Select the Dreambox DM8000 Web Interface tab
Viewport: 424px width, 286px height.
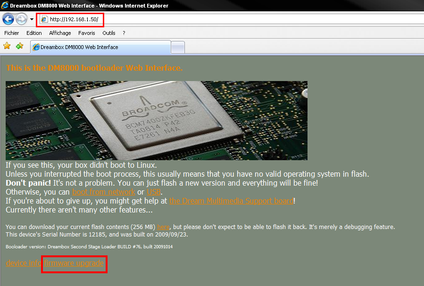tap(100, 47)
